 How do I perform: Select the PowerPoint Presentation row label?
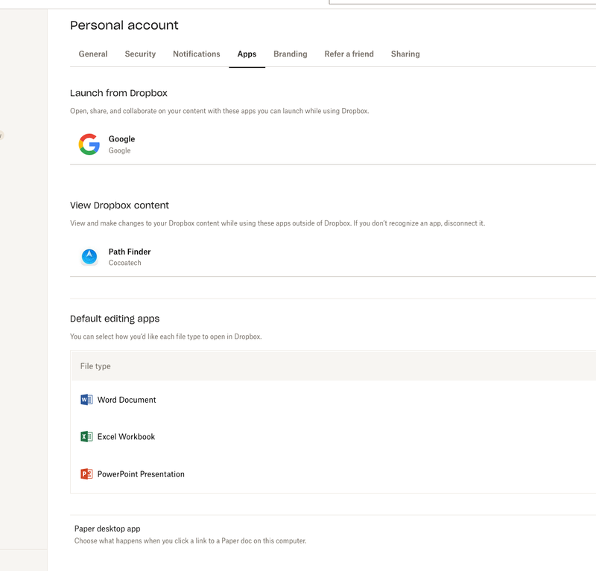click(x=141, y=474)
